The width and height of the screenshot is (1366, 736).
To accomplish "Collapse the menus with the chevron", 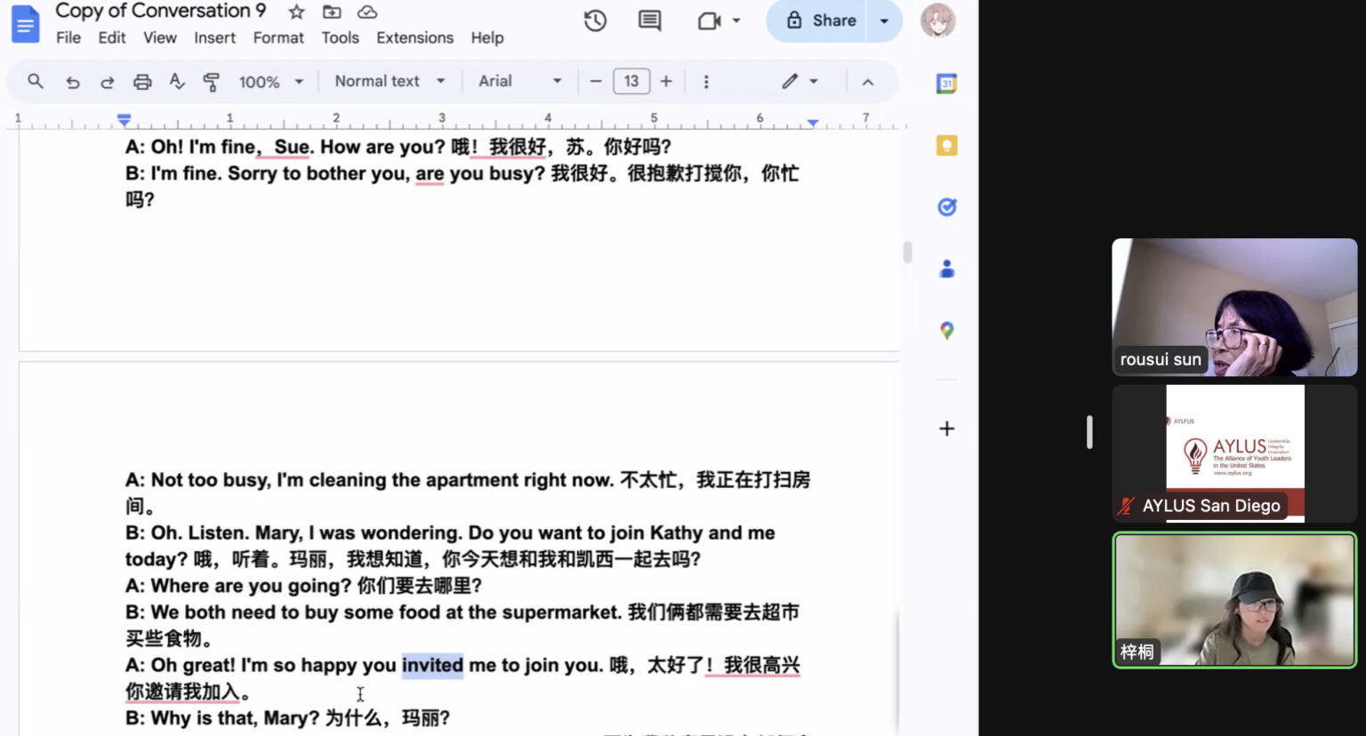I will click(x=868, y=82).
